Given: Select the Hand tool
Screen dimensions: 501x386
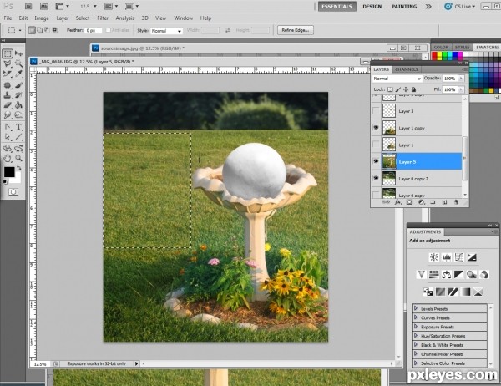Looking at the screenshot, I should [x=8, y=158].
